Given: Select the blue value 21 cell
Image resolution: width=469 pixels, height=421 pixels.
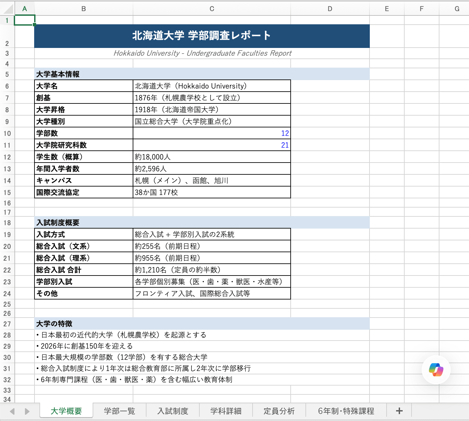Looking at the screenshot, I should point(212,145).
